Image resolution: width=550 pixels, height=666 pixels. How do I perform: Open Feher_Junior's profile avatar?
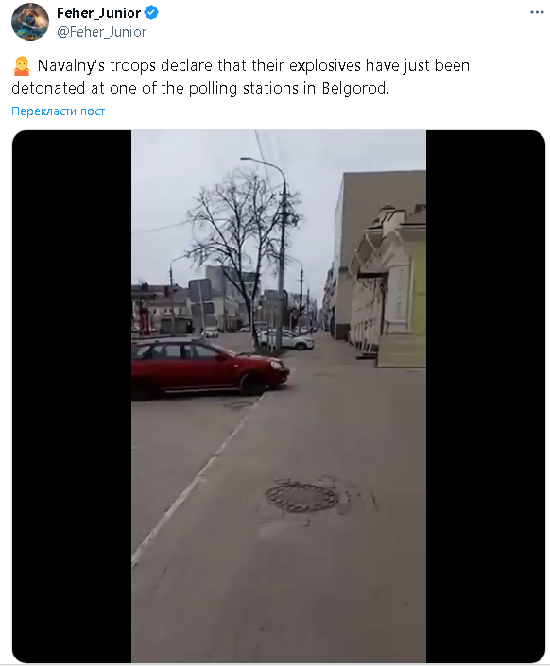(x=29, y=22)
